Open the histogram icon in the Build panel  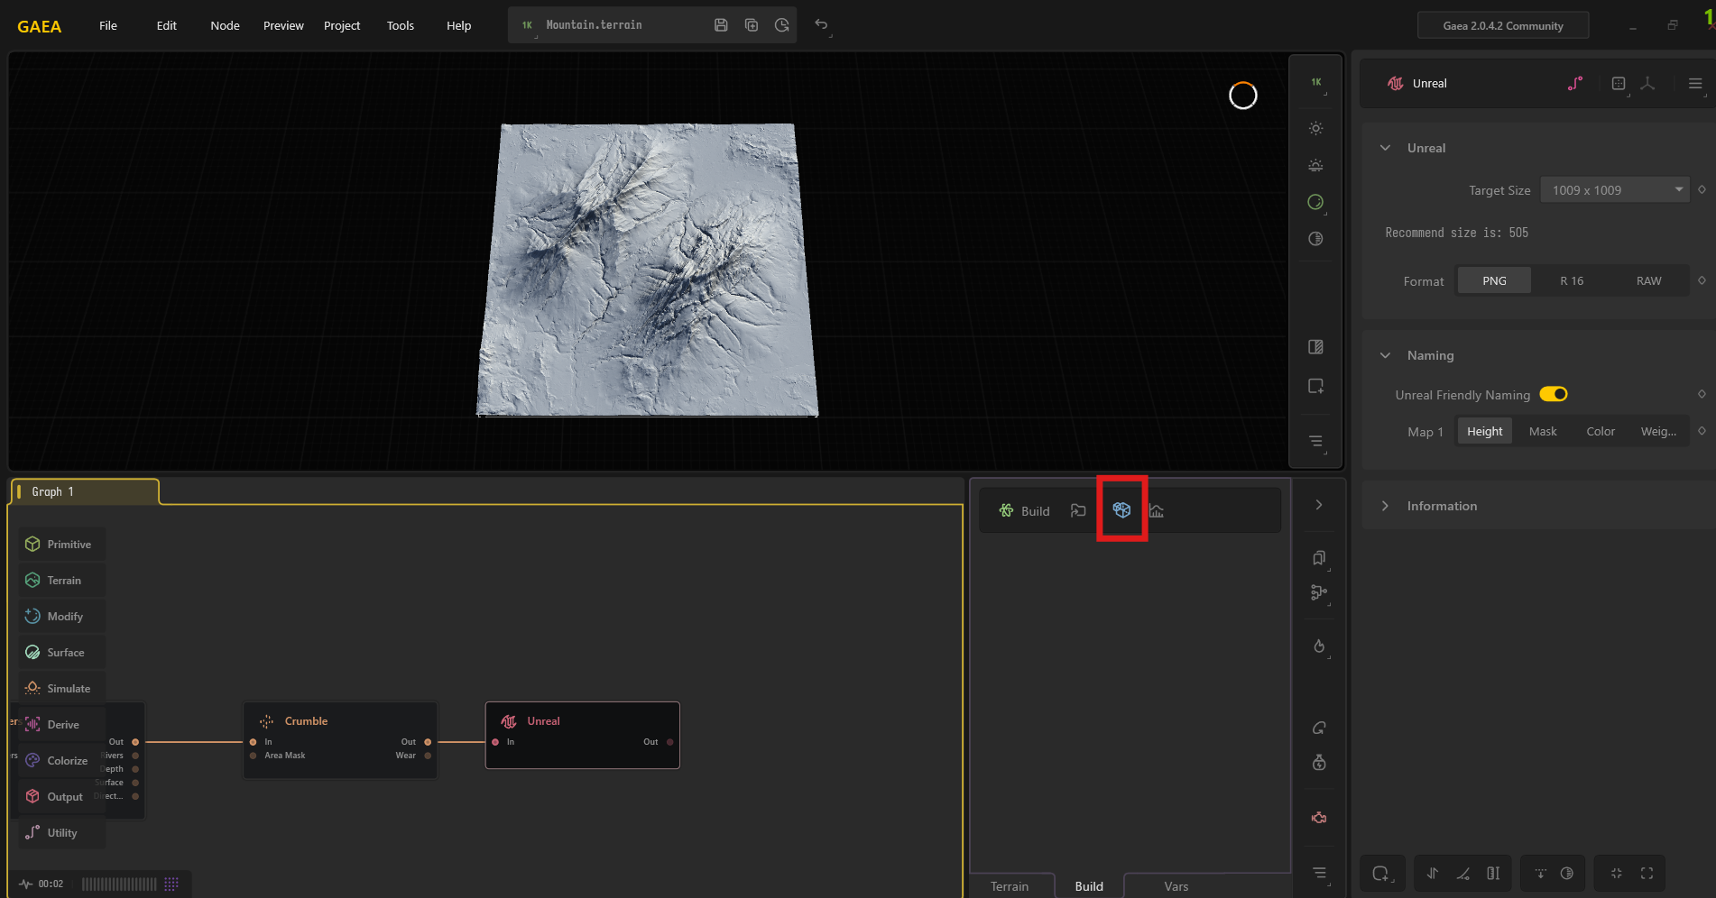click(x=1157, y=510)
